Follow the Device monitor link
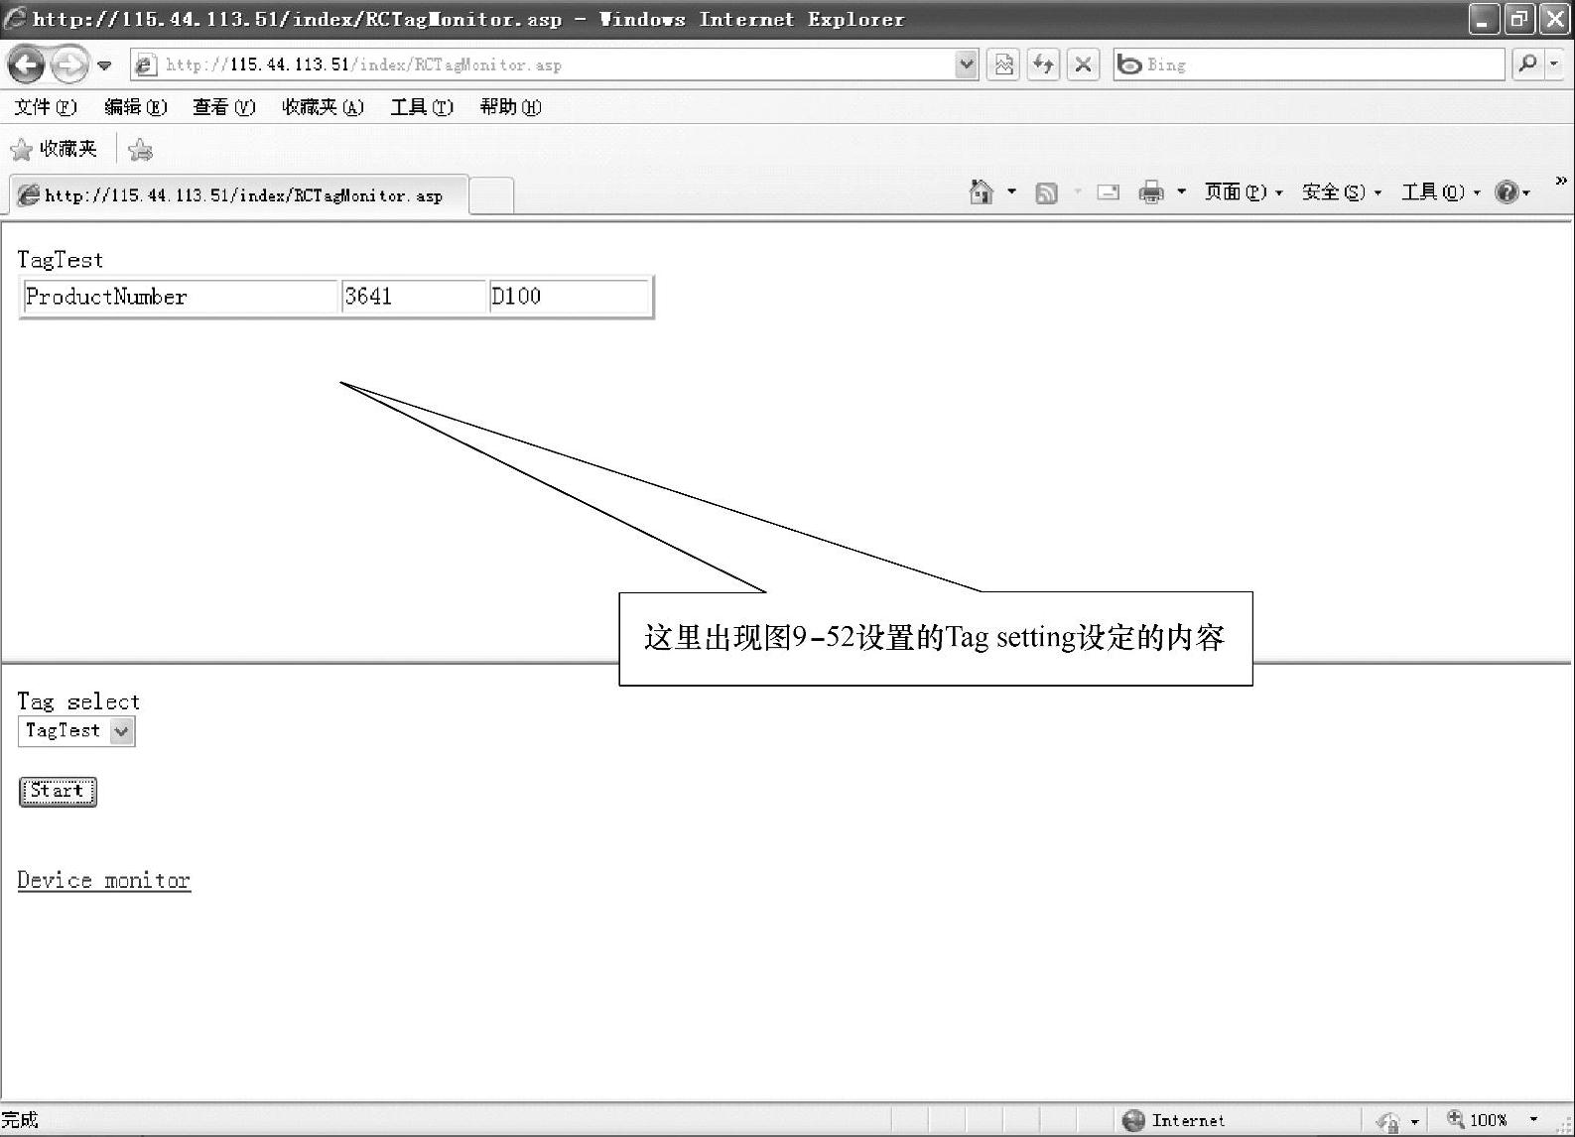 pyautogui.click(x=104, y=880)
